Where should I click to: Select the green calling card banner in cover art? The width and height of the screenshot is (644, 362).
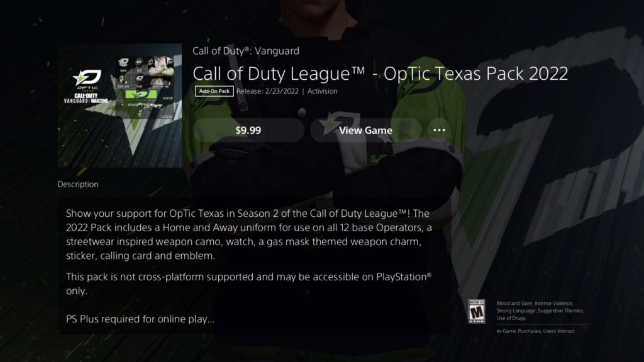point(141,94)
